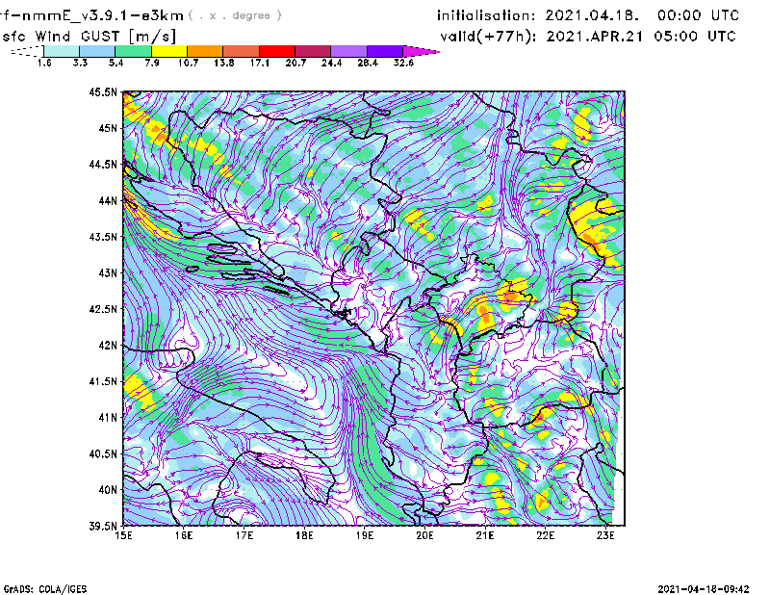Click the 16E longitude label
This screenshot has width=770, height=595.
pyautogui.click(x=184, y=535)
